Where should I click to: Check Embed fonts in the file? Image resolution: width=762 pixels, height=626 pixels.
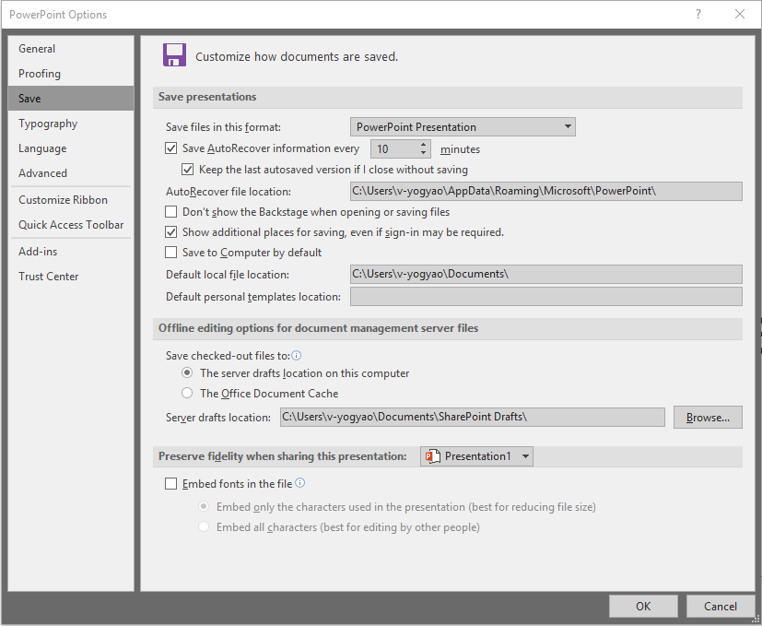(x=170, y=483)
